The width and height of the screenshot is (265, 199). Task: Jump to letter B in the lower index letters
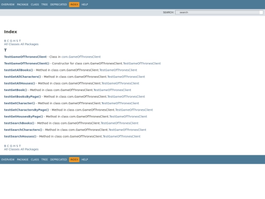(5, 146)
